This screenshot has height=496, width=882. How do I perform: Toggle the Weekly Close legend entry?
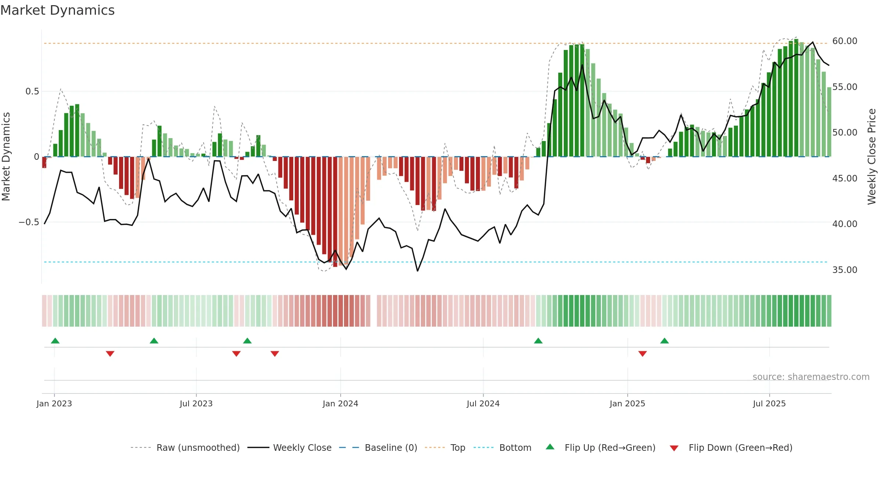pos(290,448)
